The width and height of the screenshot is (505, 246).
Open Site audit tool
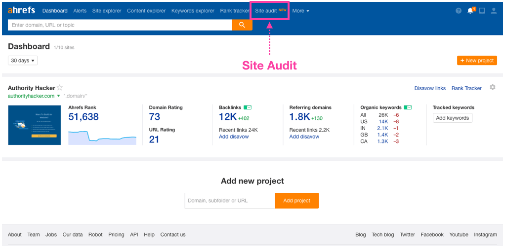[266, 10]
